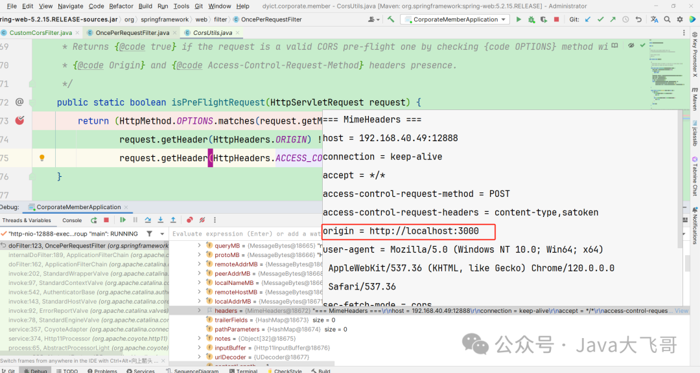The width and height of the screenshot is (700, 373).
Task: Pause Program icon in debugger
Action: tap(135, 220)
